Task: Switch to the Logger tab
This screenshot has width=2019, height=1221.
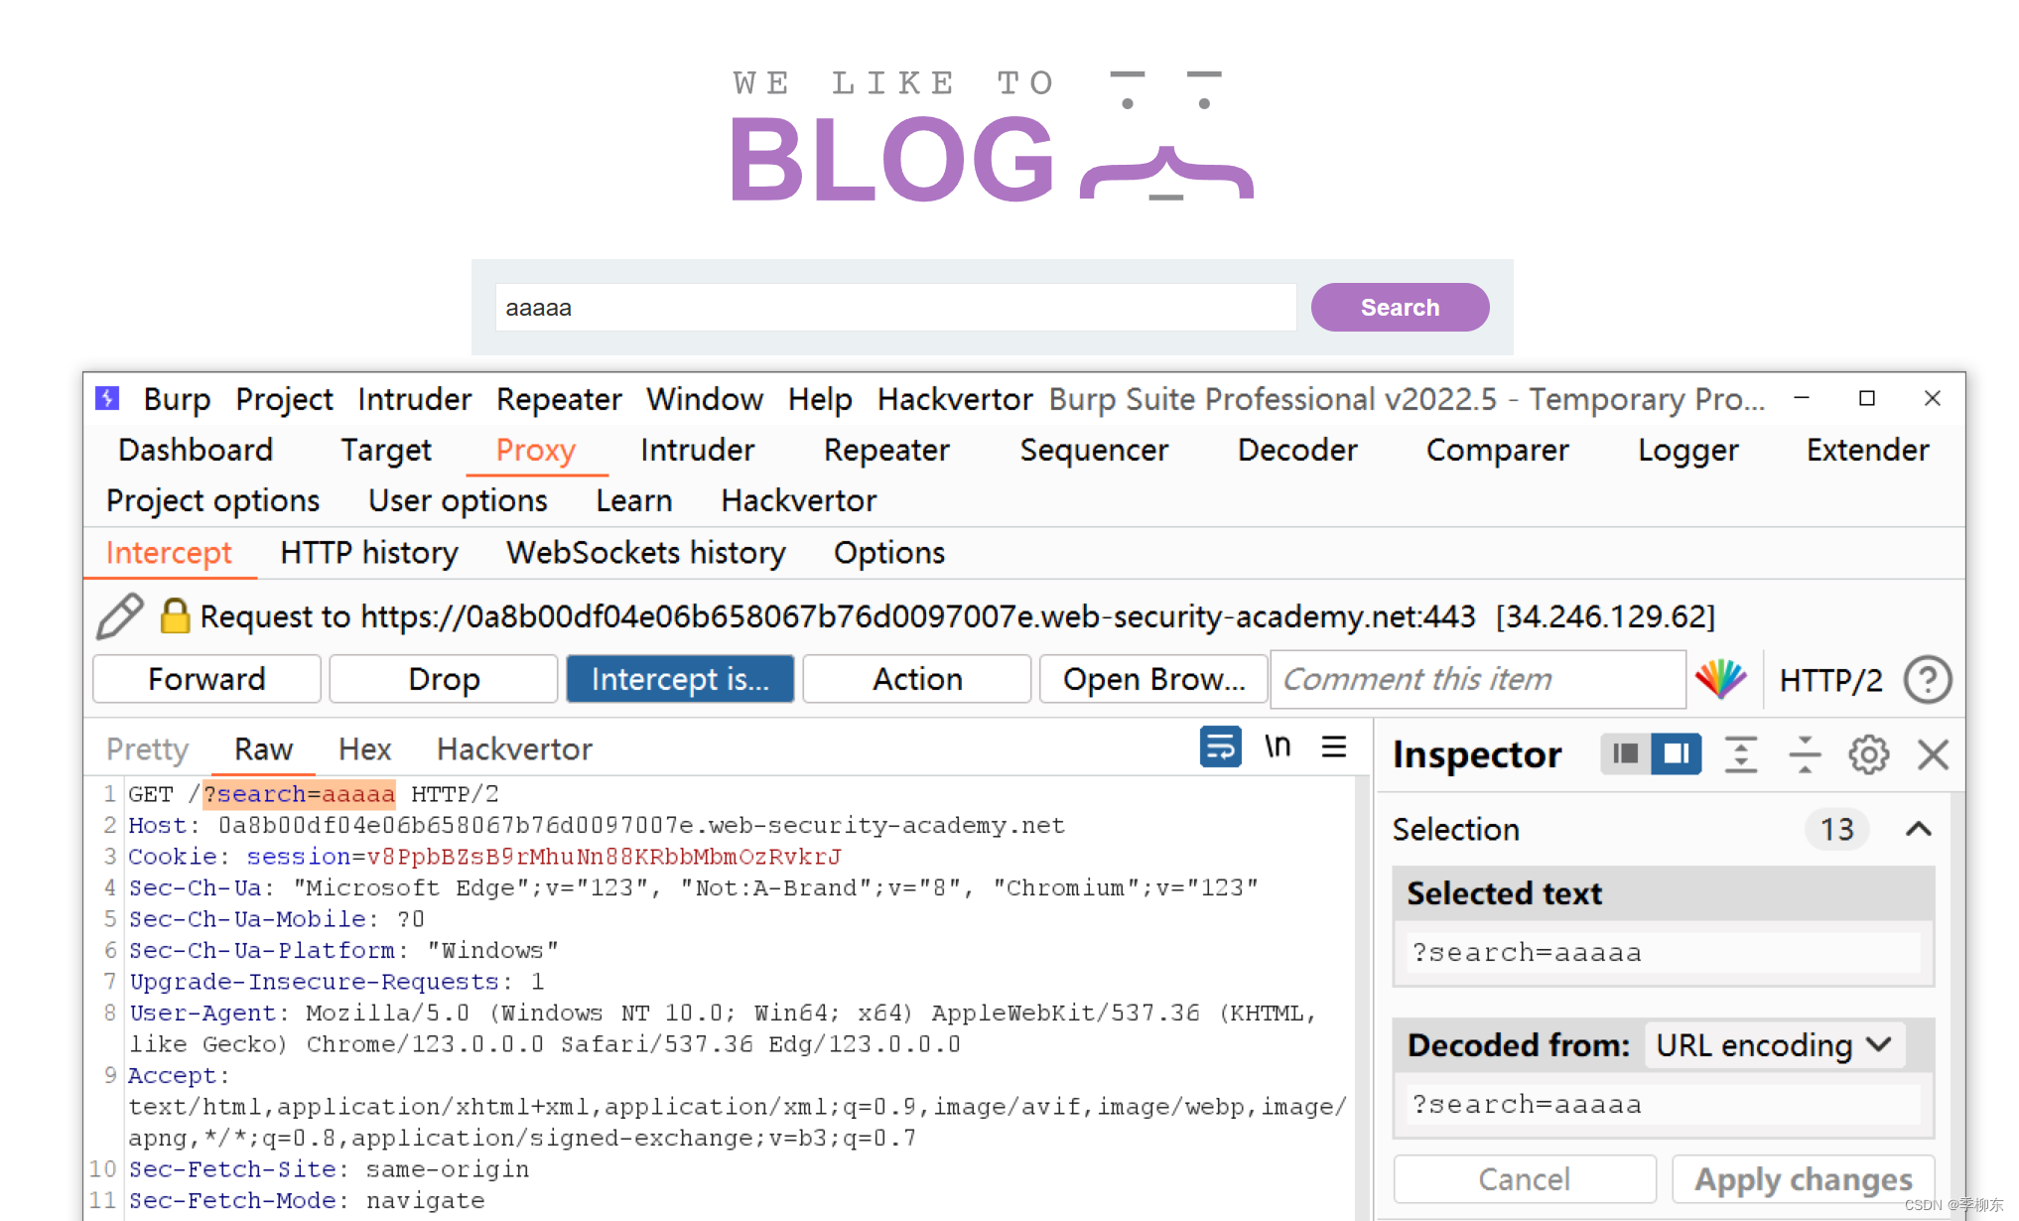Action: tap(1687, 450)
